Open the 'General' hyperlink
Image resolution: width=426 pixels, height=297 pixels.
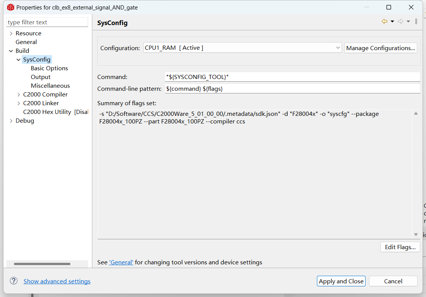(x=121, y=262)
